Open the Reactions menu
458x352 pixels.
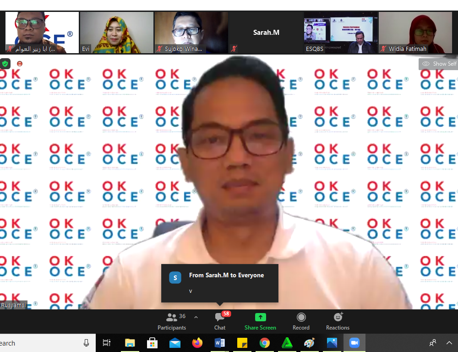(x=338, y=321)
